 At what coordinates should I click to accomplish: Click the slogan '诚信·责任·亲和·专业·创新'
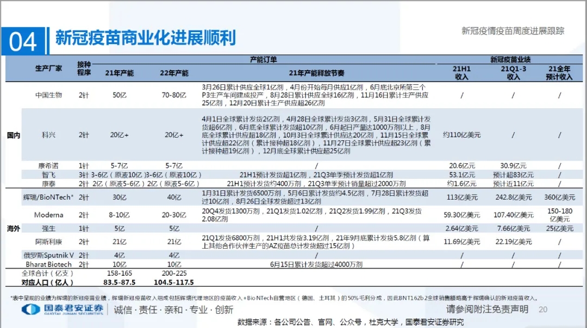pos(173,310)
